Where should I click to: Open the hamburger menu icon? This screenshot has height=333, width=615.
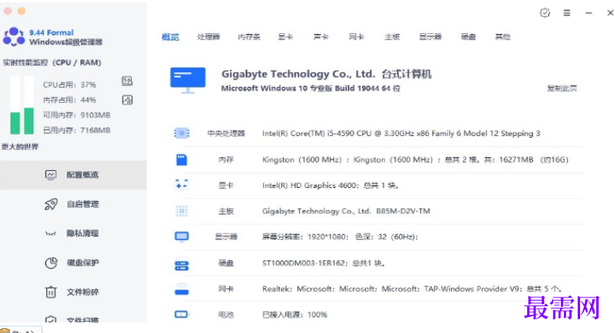[x=567, y=13]
